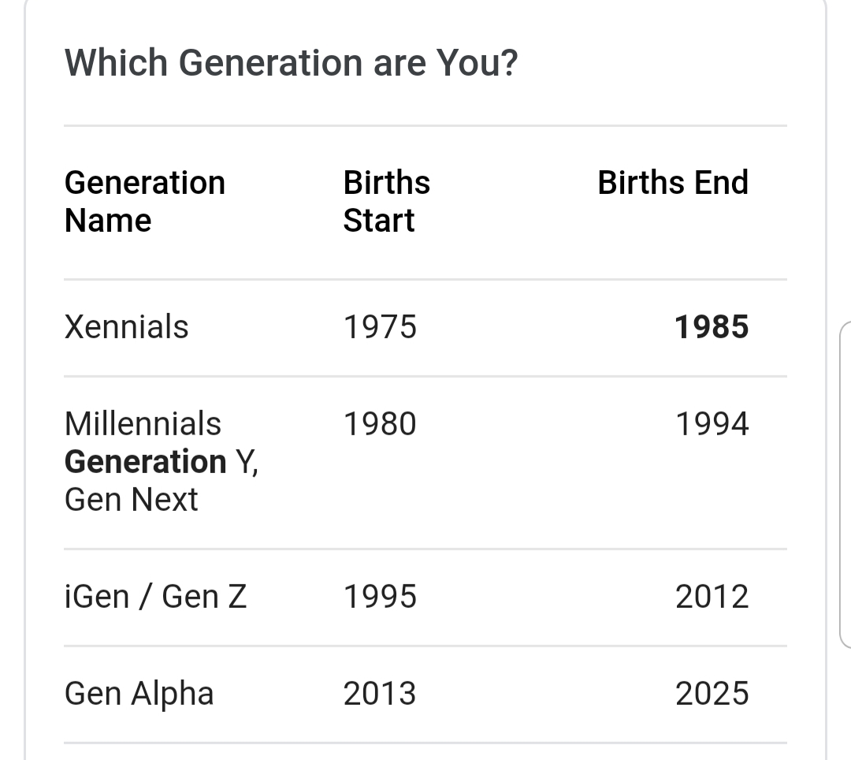Click Gen Alpha start year 2013

click(x=380, y=693)
